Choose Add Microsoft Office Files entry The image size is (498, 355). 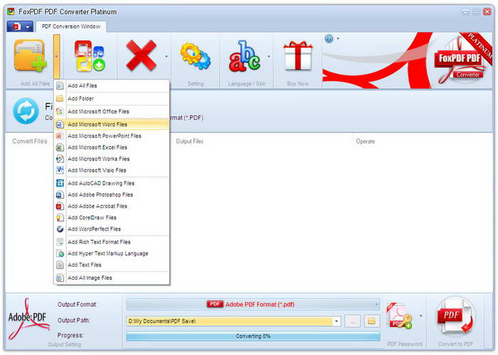click(x=112, y=111)
